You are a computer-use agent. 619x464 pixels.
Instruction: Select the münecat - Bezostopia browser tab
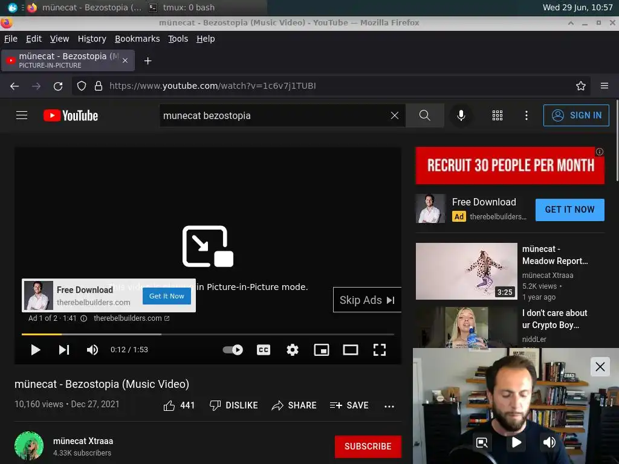[68, 60]
